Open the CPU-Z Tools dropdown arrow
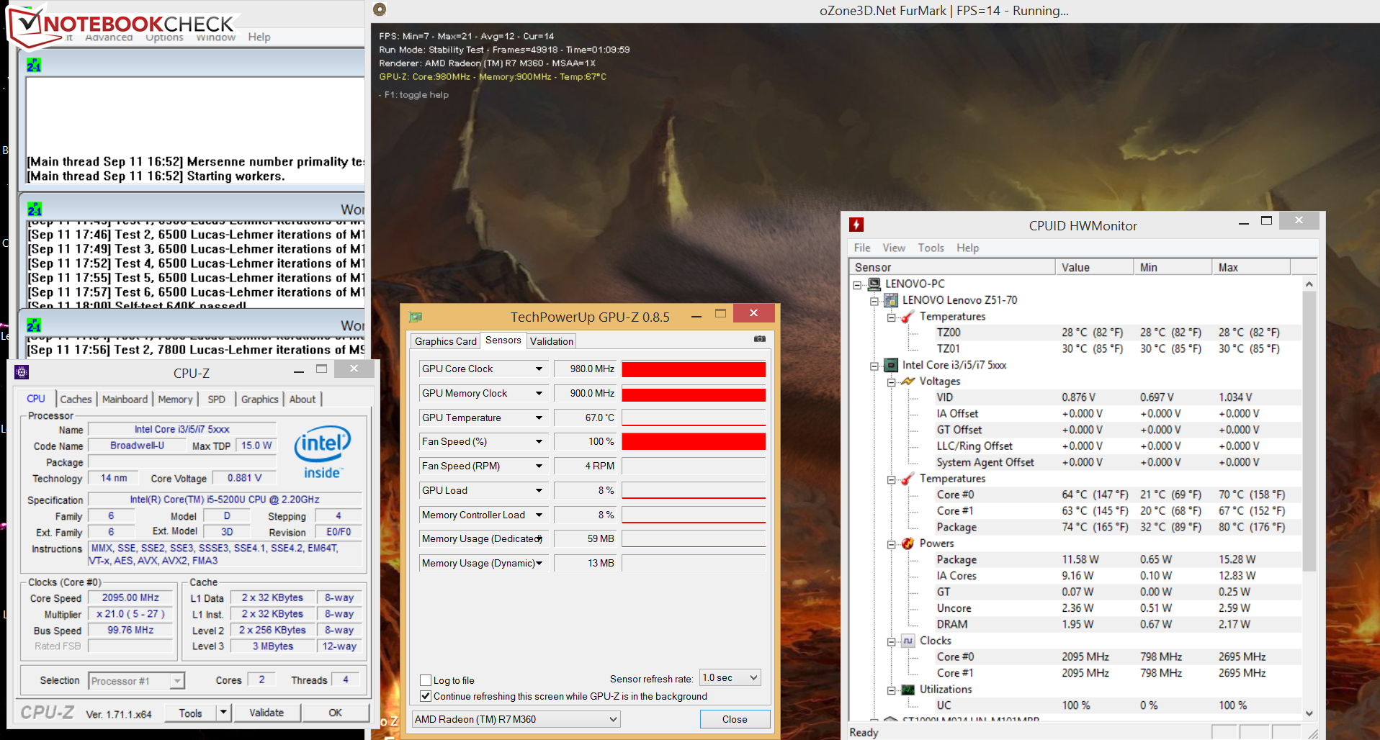1380x740 pixels. pos(223,713)
